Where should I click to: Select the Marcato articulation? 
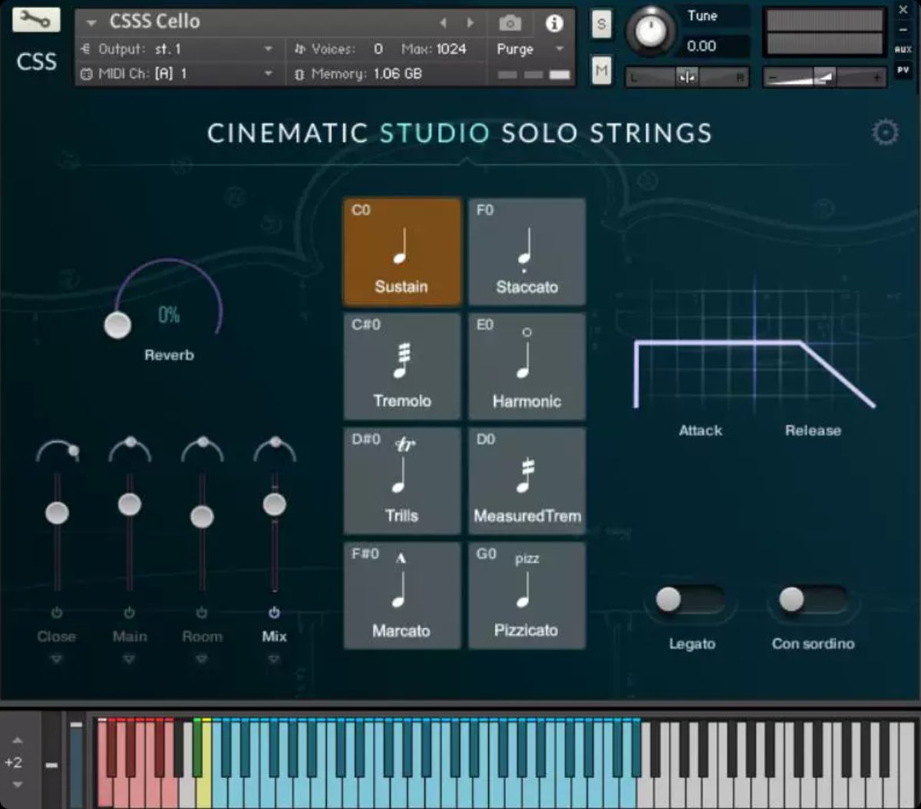pyautogui.click(x=402, y=596)
